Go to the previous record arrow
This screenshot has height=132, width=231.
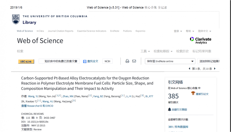click(x=189, y=69)
